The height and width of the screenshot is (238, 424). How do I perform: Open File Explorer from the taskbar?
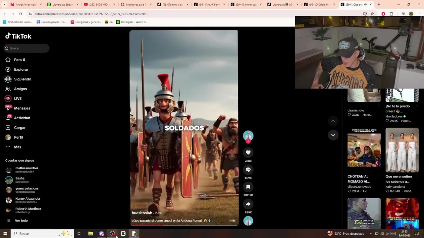91,234
